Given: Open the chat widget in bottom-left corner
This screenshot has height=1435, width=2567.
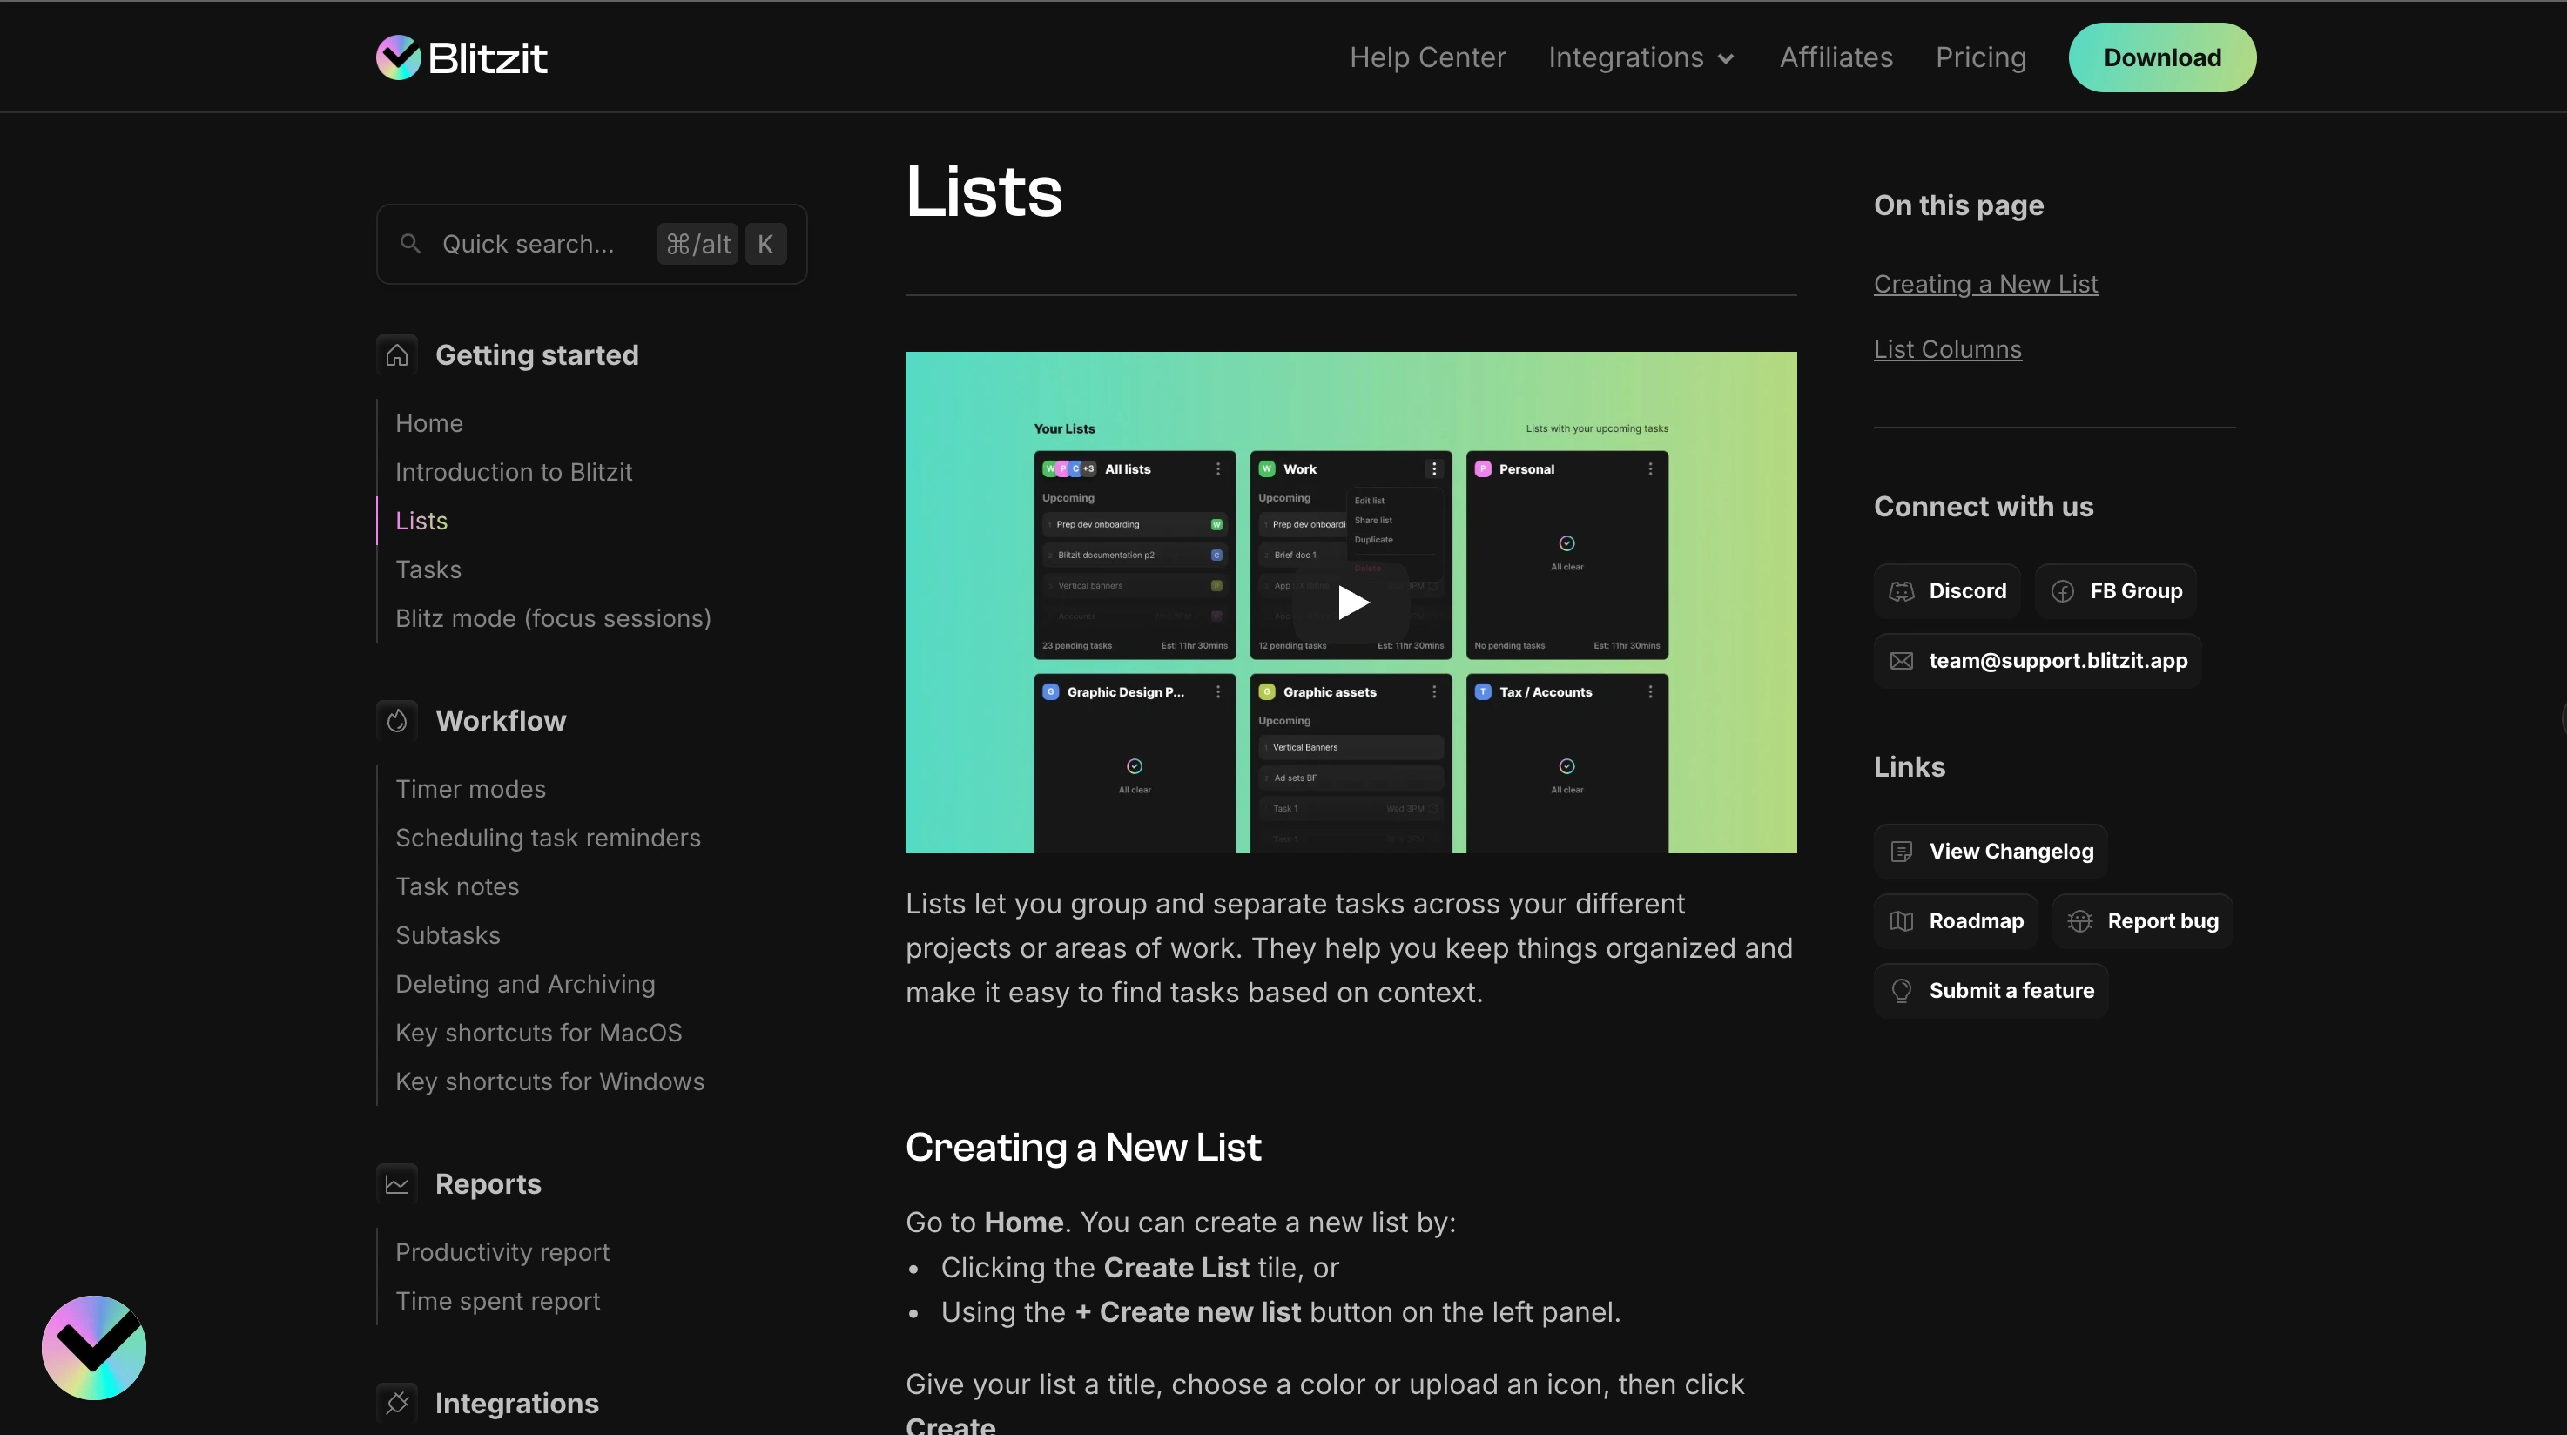Looking at the screenshot, I should point(94,1347).
